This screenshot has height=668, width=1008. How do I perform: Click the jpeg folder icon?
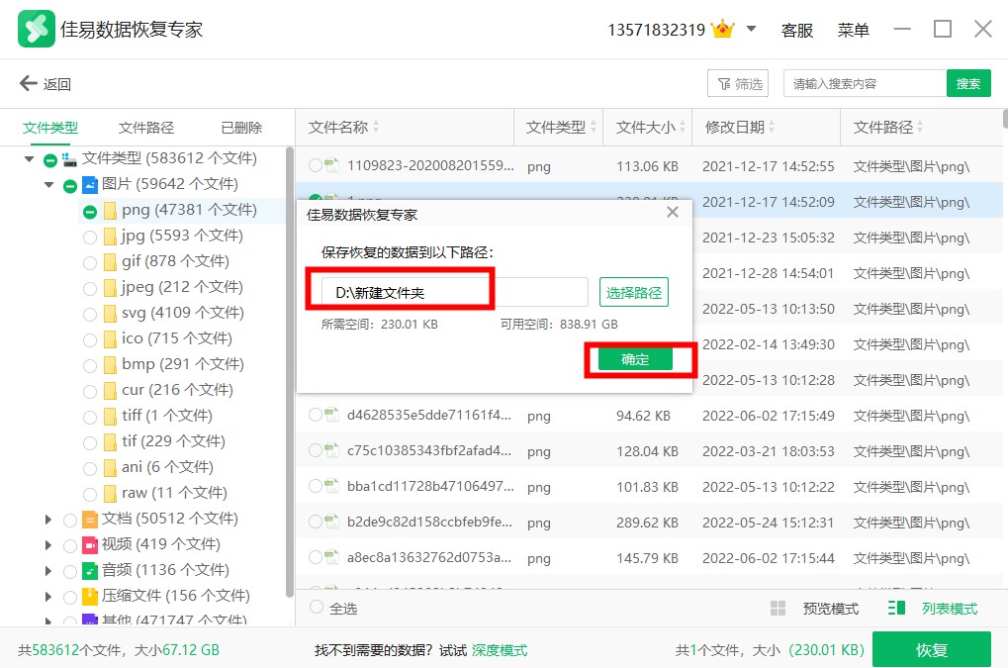pyautogui.click(x=110, y=287)
